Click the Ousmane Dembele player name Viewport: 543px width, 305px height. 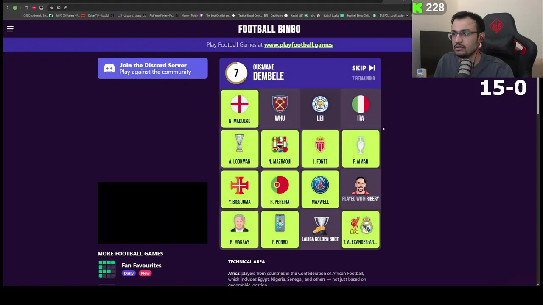click(x=268, y=72)
